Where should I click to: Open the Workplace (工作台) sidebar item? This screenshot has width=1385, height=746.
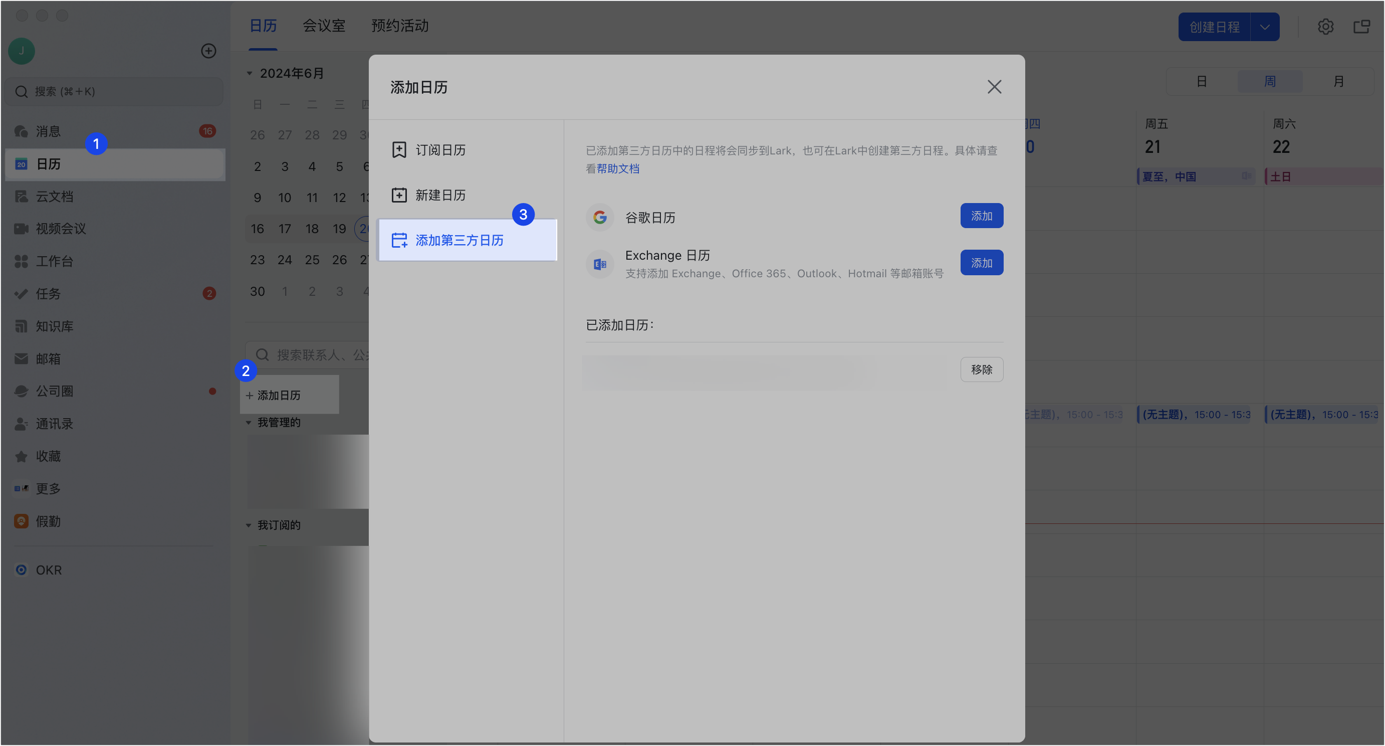coord(115,261)
